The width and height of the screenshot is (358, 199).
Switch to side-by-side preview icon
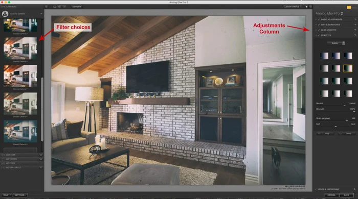[x=64, y=7]
